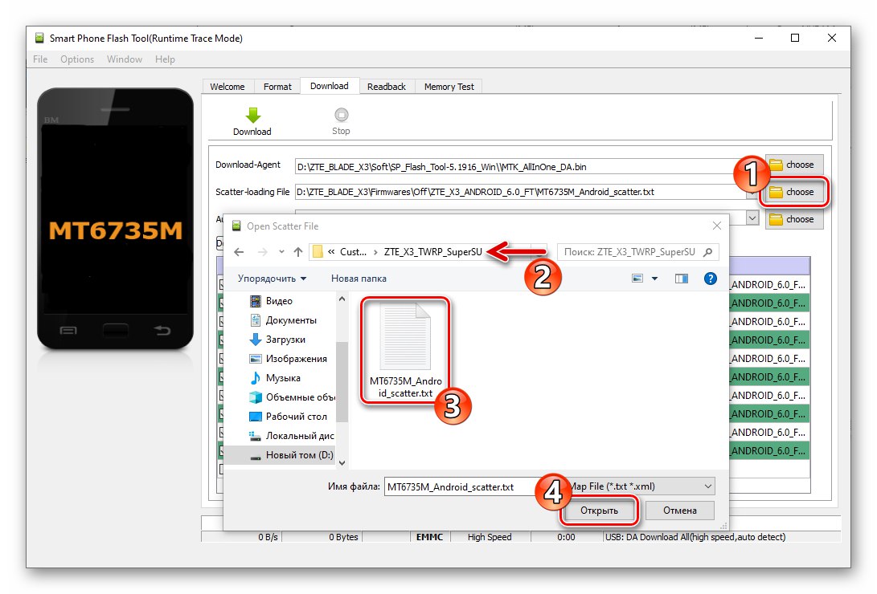Go forward in Open Scatter File dialog
The image size is (877, 594).
point(262,252)
